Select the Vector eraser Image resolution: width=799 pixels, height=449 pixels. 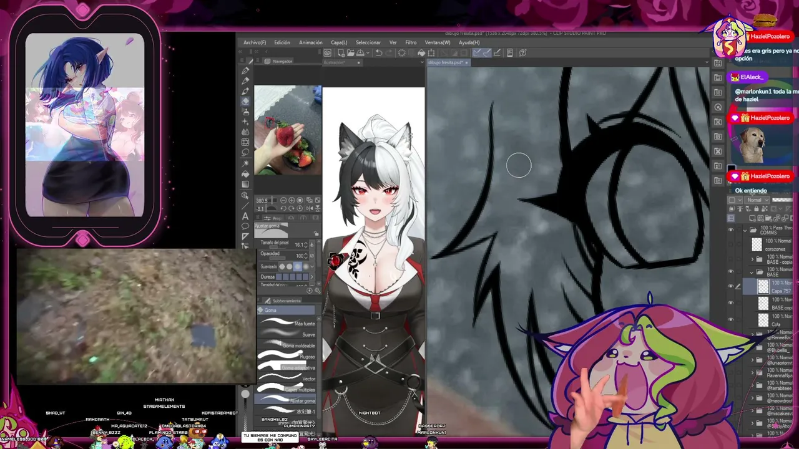pos(287,379)
